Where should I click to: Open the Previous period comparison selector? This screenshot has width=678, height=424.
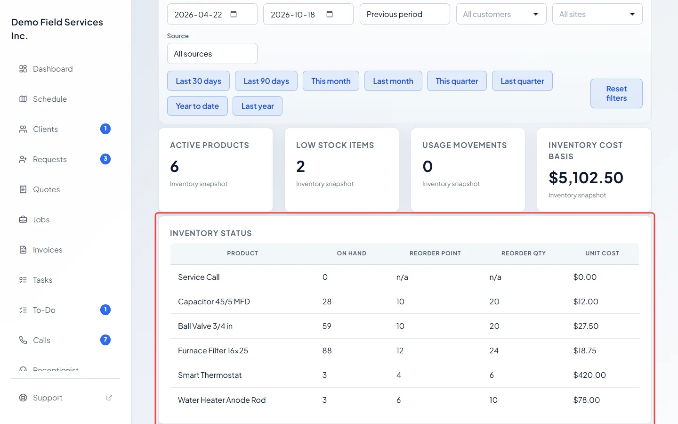[404, 14]
